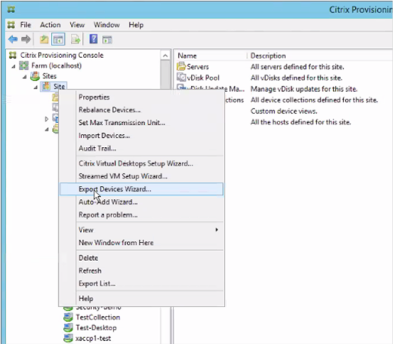Open the Window menu

pyautogui.click(x=107, y=25)
